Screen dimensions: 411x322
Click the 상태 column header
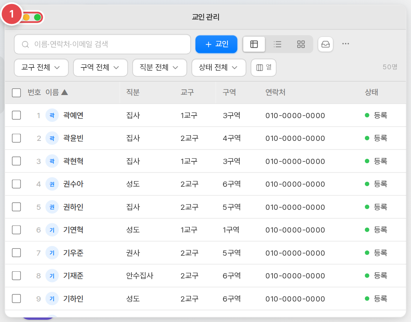372,92
